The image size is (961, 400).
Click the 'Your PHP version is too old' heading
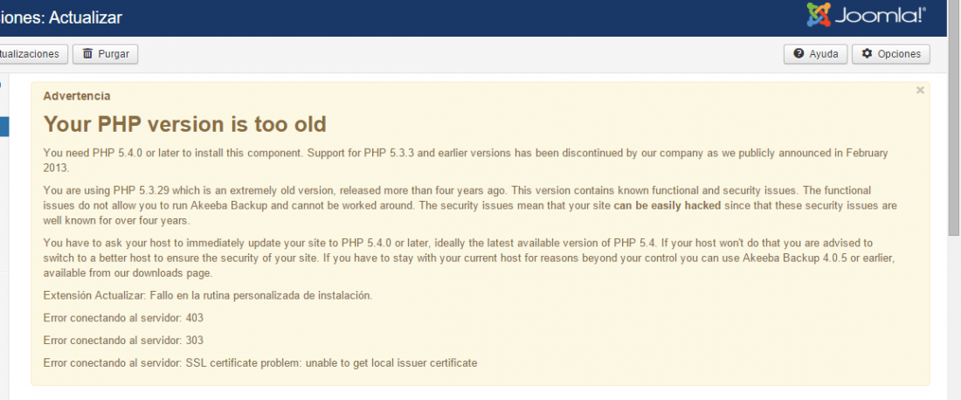pyautogui.click(x=184, y=124)
